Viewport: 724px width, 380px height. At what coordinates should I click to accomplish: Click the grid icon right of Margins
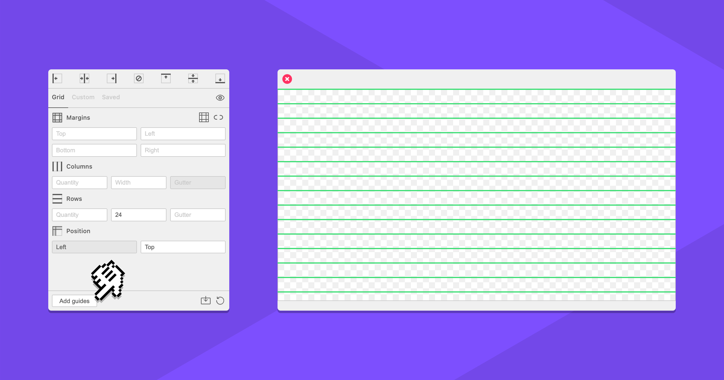coord(204,117)
